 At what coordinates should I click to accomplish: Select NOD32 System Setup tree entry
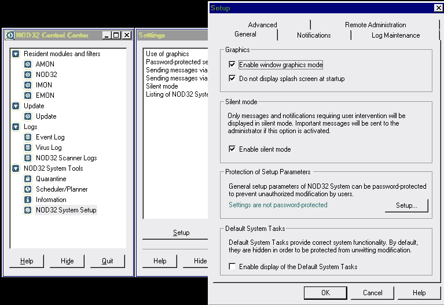click(x=66, y=210)
